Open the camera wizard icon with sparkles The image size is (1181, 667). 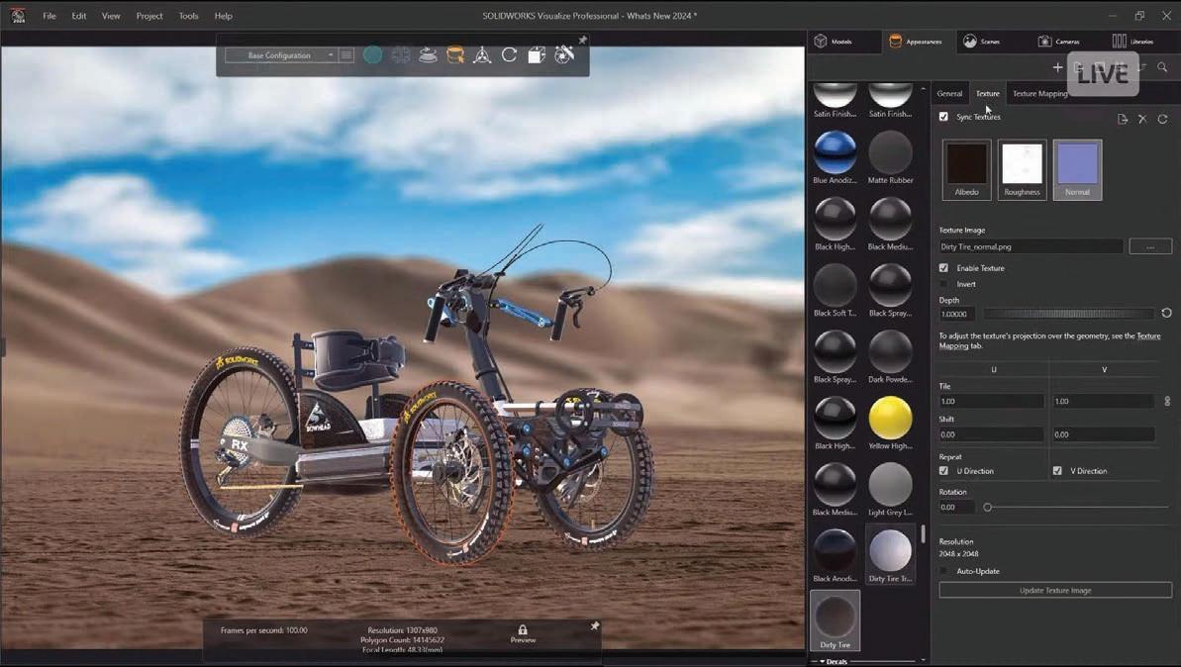[x=564, y=54]
